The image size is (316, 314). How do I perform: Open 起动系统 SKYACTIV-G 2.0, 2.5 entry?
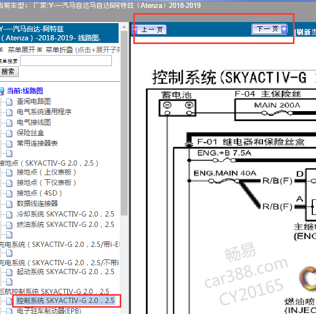tap(66, 272)
